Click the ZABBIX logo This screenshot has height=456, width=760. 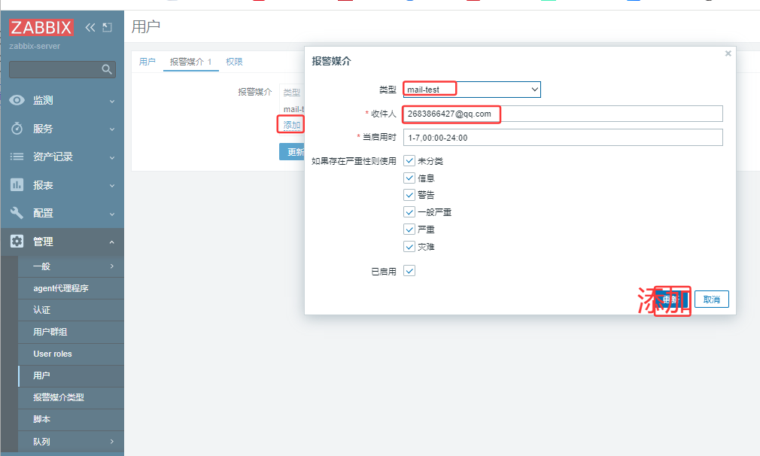point(41,28)
